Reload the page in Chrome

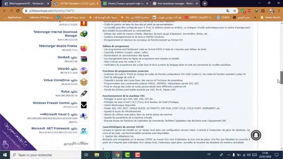click(x=18, y=11)
